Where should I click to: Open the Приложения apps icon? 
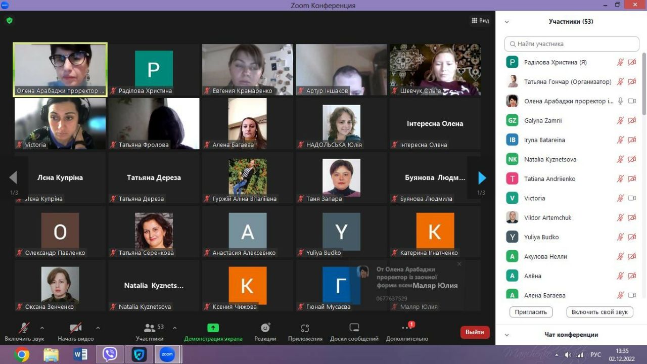click(305, 328)
